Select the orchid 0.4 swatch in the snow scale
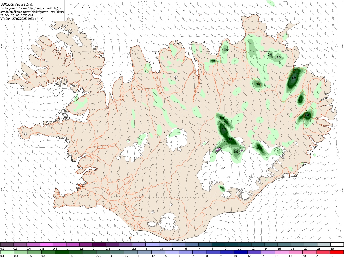 33,245
